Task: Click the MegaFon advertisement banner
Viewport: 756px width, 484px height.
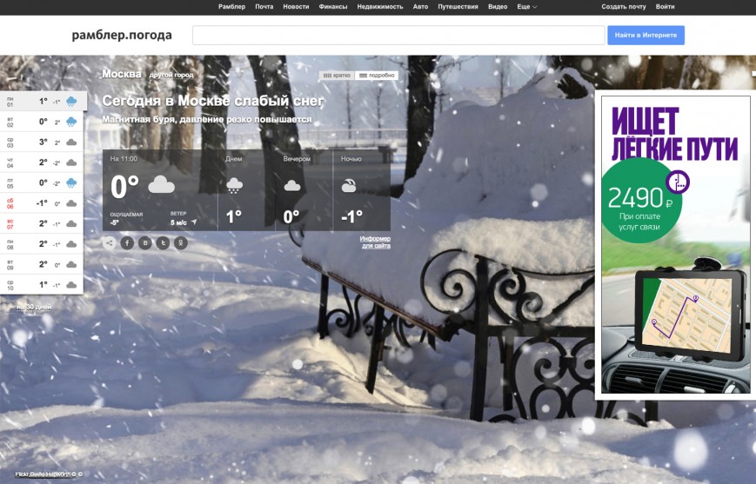Action: [675, 245]
